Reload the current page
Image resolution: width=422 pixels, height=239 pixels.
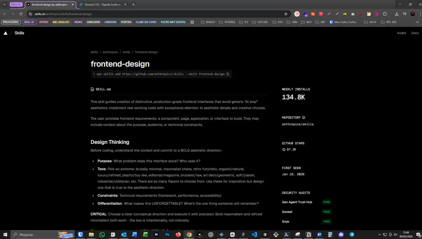pyautogui.click(x=21, y=14)
